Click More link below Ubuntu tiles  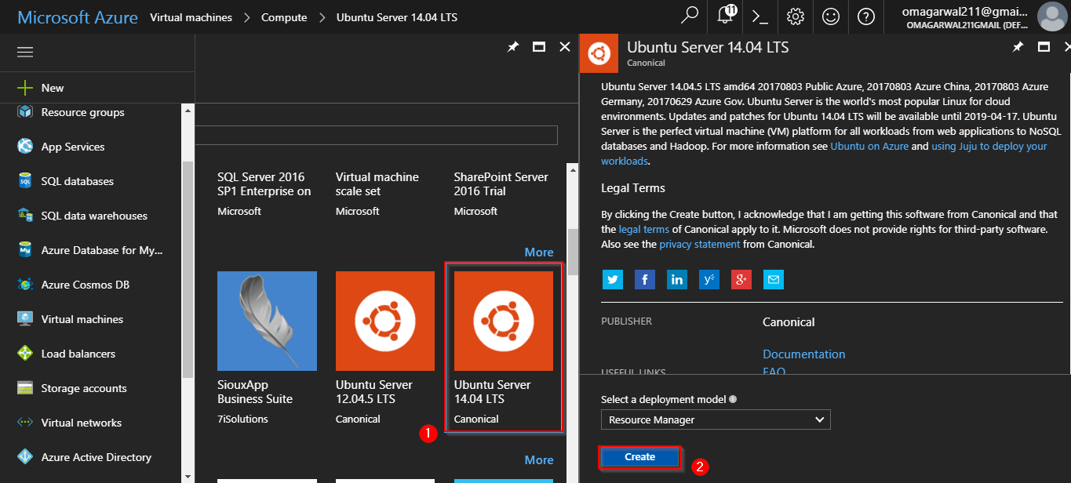click(x=539, y=459)
